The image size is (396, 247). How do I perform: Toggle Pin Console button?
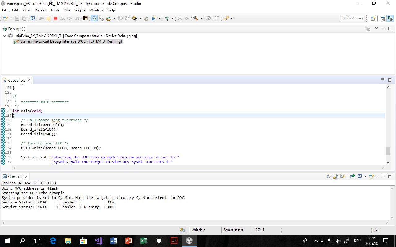[352, 176]
